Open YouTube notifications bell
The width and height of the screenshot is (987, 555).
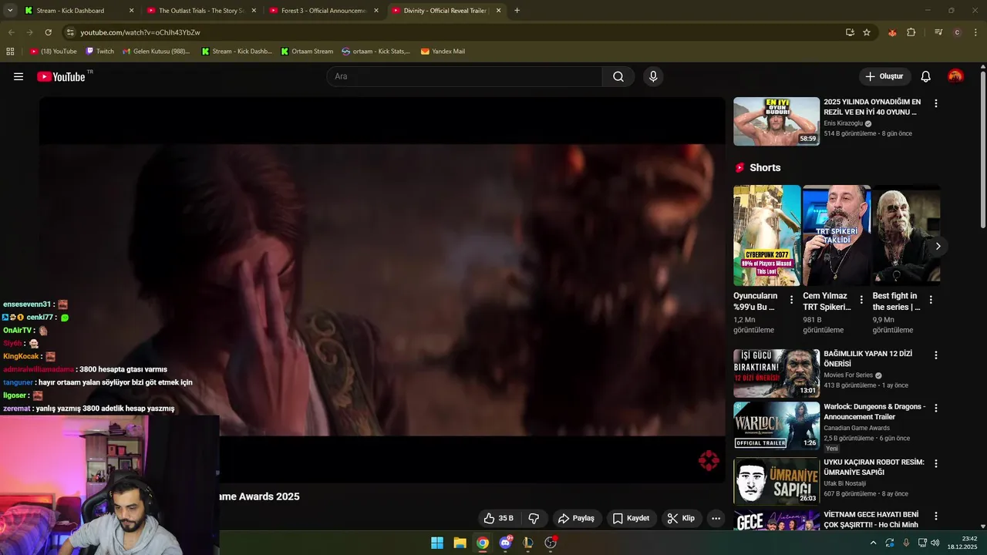(926, 76)
